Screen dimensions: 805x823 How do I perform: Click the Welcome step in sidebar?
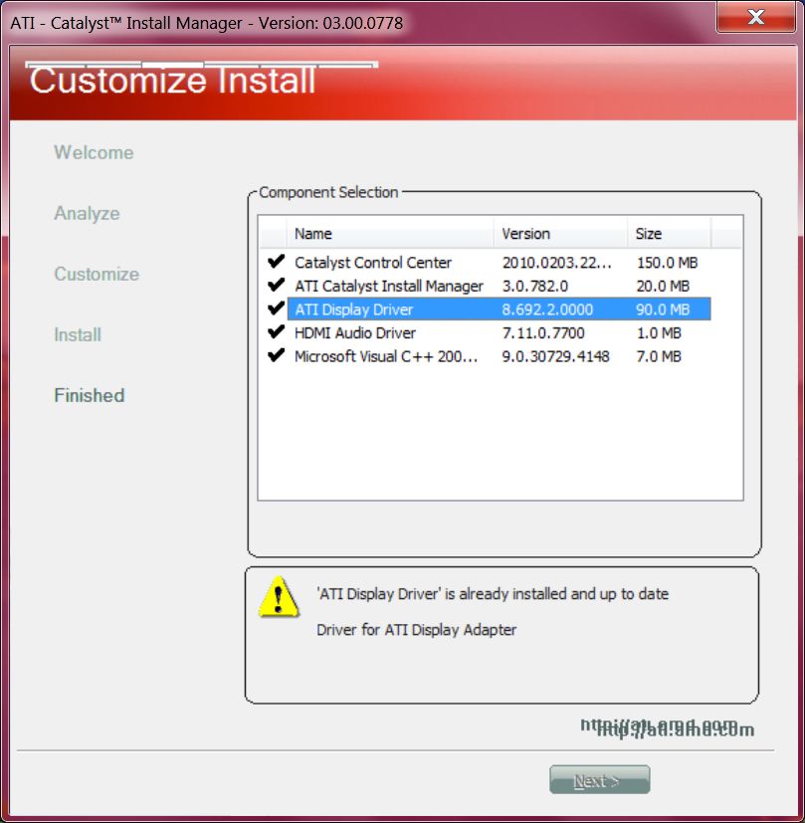click(94, 152)
